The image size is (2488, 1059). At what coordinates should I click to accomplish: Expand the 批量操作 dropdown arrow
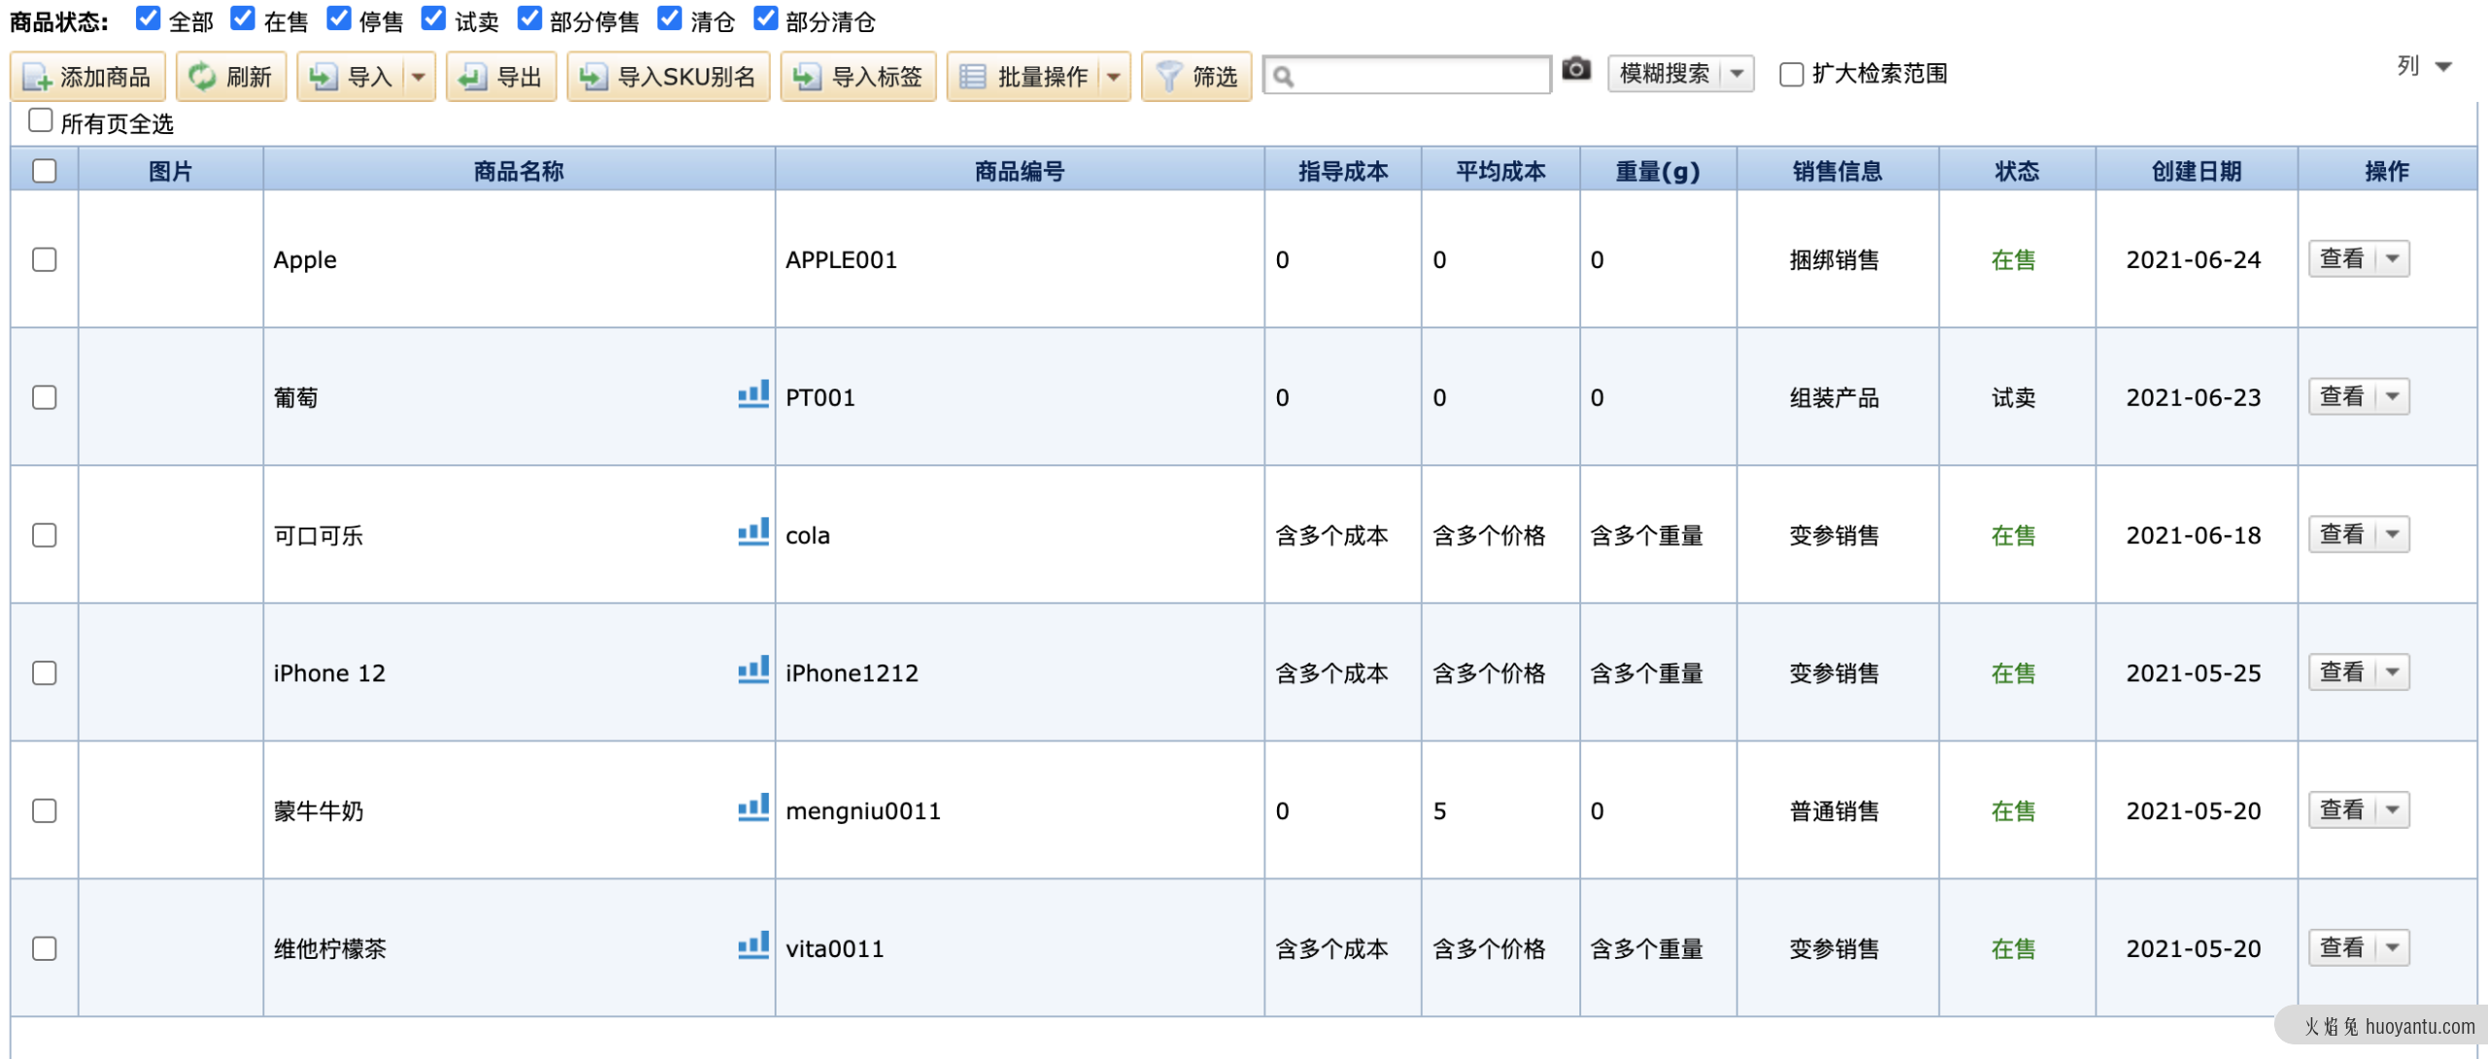pyautogui.click(x=1114, y=77)
